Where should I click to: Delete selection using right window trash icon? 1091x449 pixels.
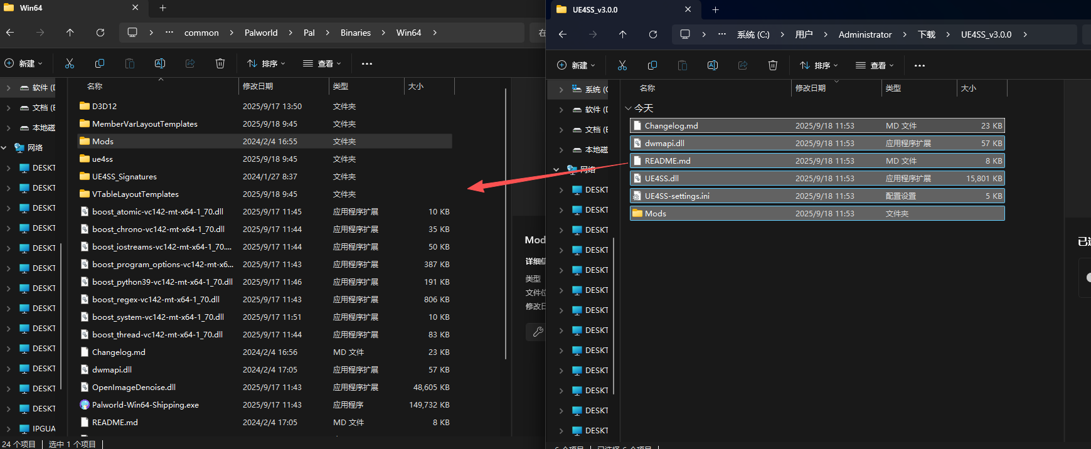coord(773,65)
